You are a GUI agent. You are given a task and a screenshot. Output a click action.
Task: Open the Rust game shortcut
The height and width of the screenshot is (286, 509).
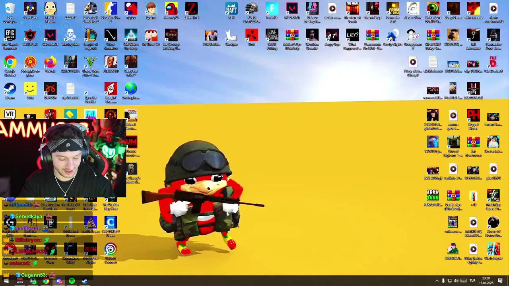[x=252, y=37]
